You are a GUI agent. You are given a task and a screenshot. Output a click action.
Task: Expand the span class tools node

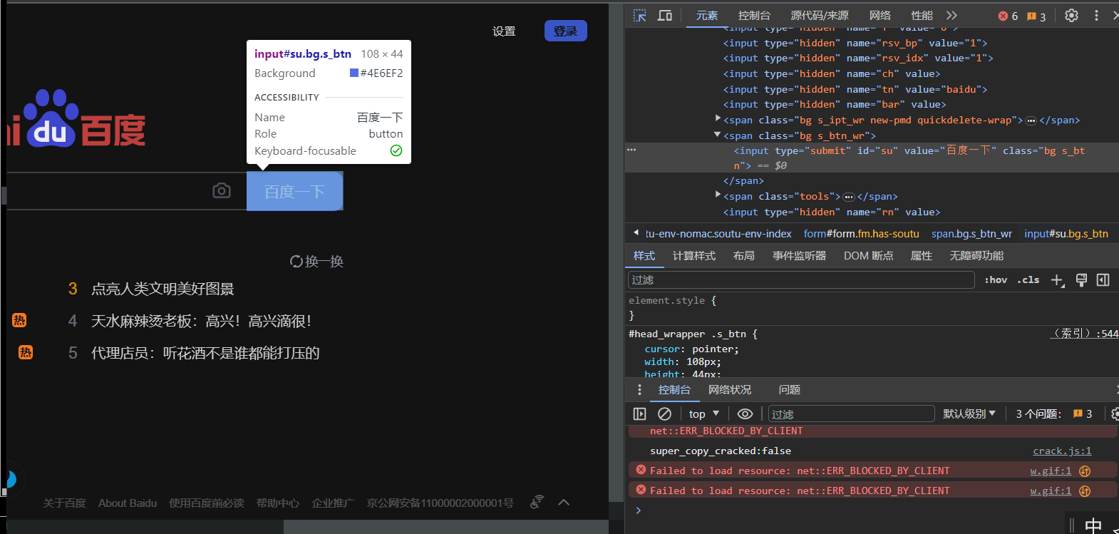point(718,195)
